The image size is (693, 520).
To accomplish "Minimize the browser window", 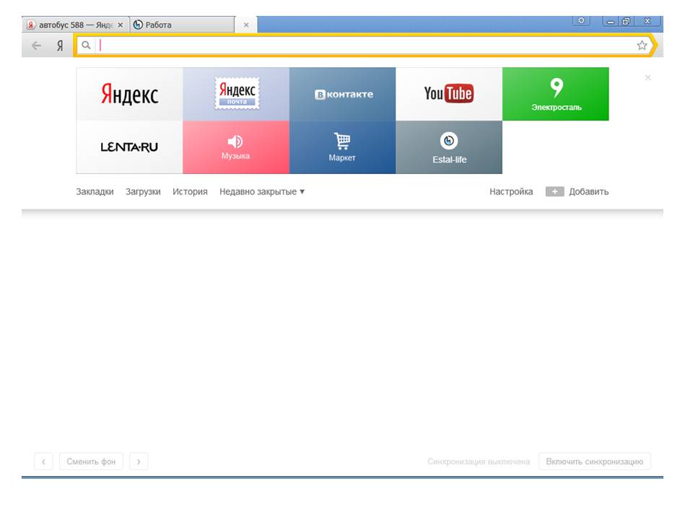I will click(611, 21).
